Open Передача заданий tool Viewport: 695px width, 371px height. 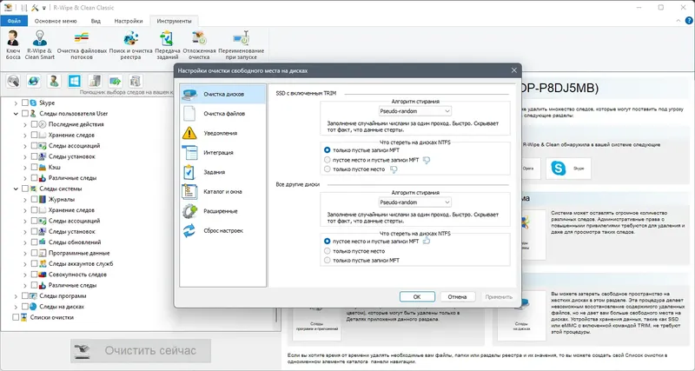tap(167, 45)
